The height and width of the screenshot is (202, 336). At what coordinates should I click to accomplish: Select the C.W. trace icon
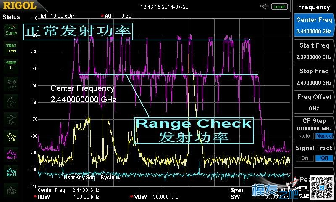pyautogui.click(x=11, y=136)
